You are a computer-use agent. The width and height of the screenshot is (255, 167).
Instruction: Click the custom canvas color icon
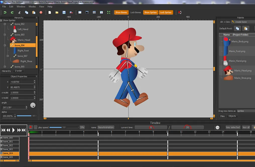pyautogui.click(x=101, y=13)
